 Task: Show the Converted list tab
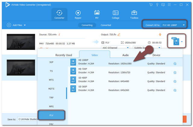coord(106,25)
